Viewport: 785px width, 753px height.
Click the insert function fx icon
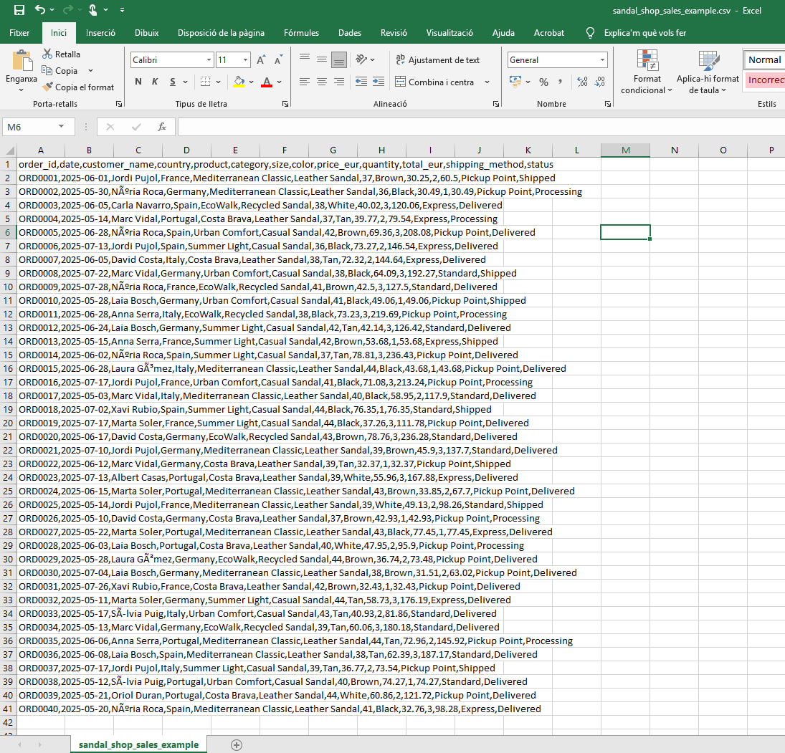[162, 127]
